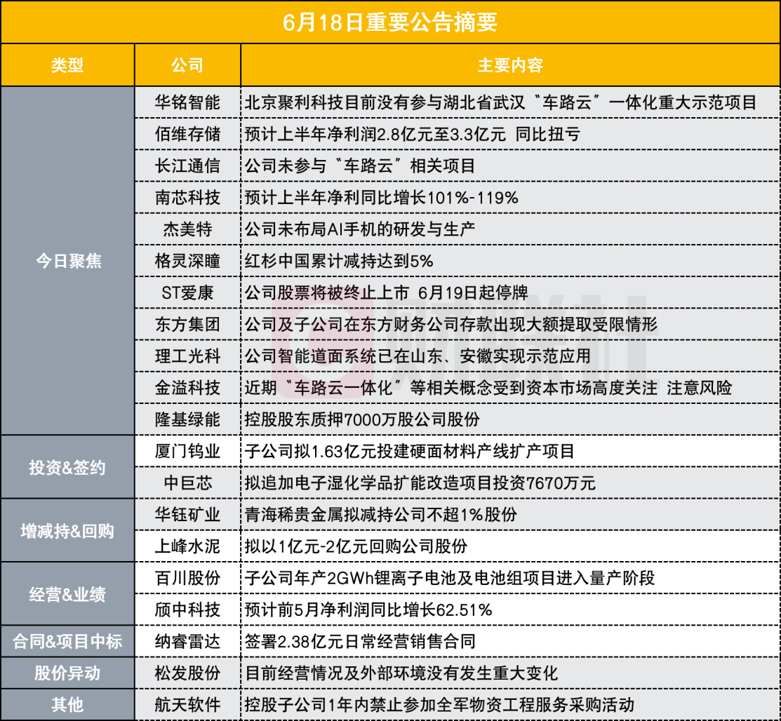Select company cell 华钰矿业
The width and height of the screenshot is (781, 721).
[x=188, y=514]
